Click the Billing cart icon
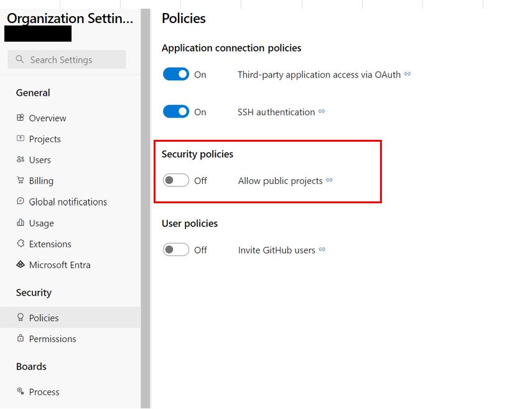This screenshot has width=530, height=409. [x=21, y=181]
